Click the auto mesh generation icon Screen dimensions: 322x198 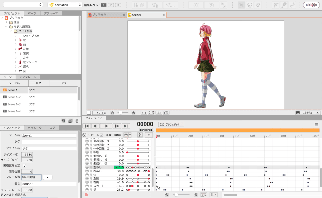(171, 5)
